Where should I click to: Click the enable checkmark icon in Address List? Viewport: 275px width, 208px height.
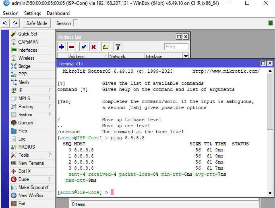83,47
